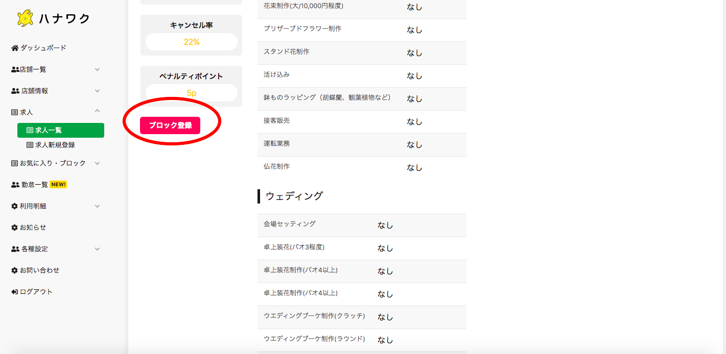Open the 求人一覧 menu item
This screenshot has width=726, height=354.
click(61, 131)
